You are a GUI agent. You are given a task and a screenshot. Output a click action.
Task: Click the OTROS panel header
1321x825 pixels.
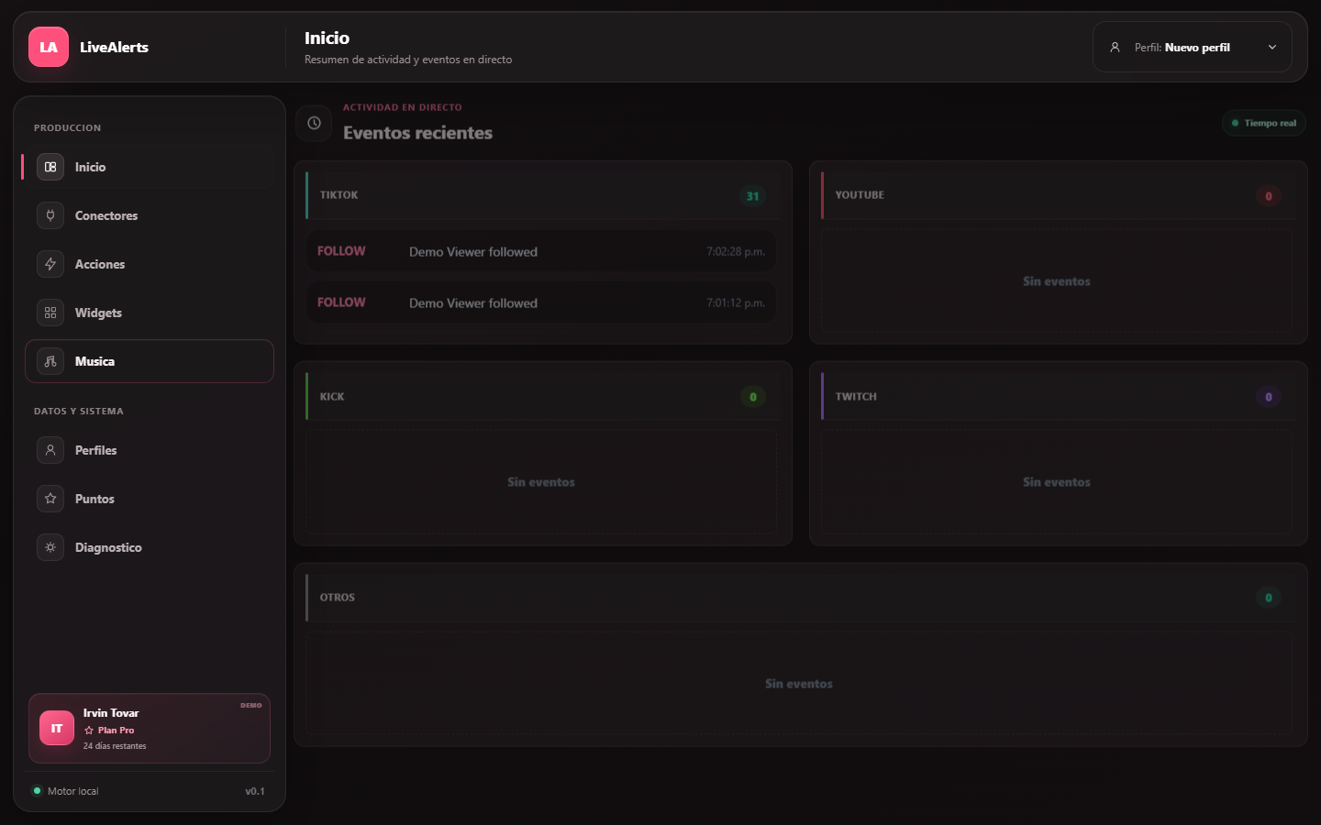coord(801,597)
